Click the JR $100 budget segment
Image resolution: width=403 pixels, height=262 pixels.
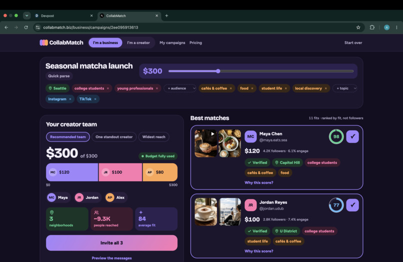point(120,172)
